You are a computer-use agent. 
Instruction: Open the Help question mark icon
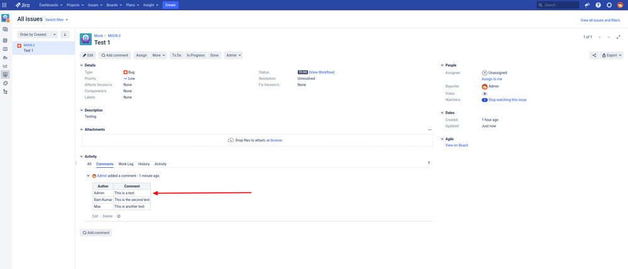click(598, 5)
